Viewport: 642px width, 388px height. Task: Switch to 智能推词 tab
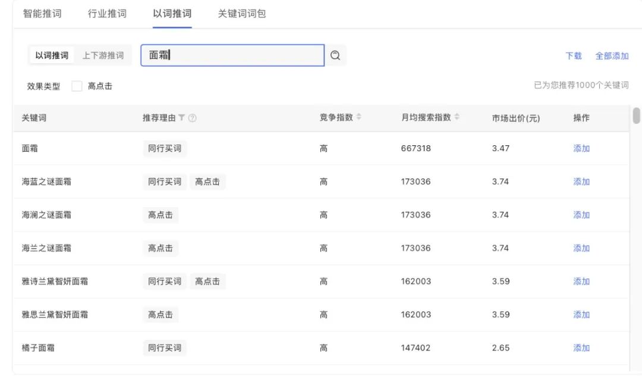pos(42,14)
